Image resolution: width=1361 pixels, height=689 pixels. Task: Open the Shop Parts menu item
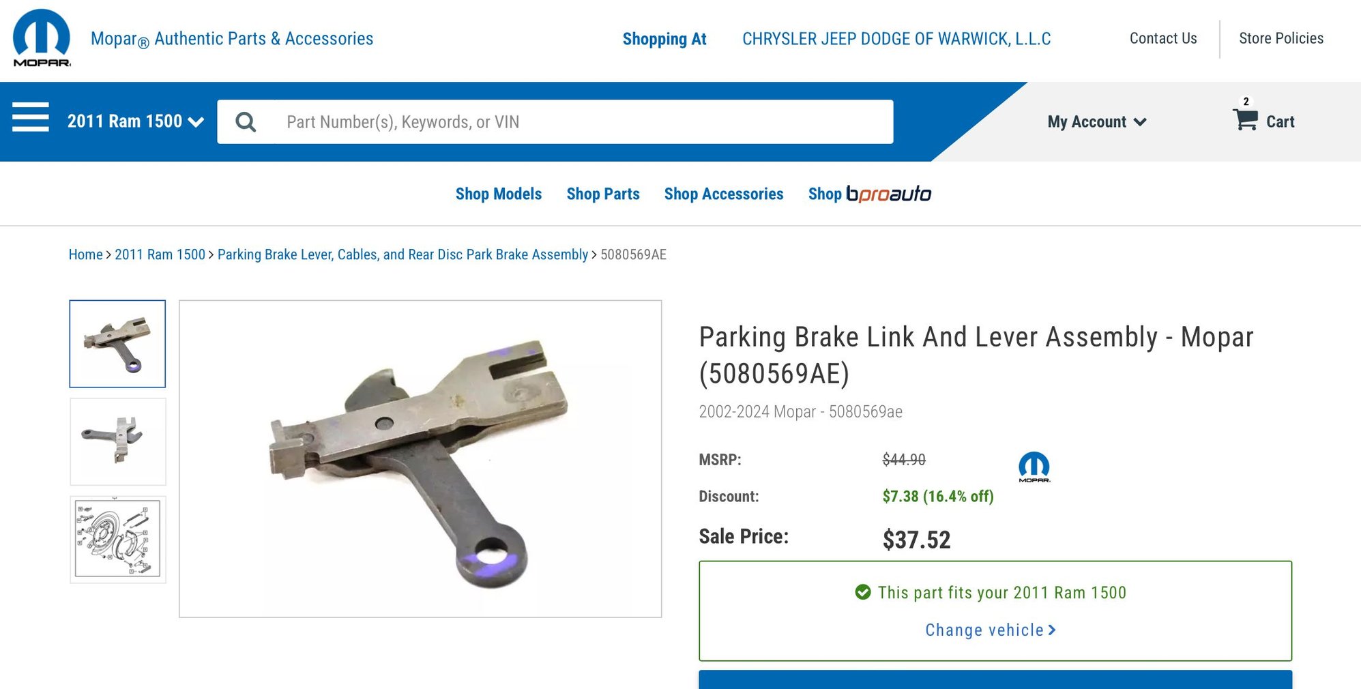(x=603, y=194)
